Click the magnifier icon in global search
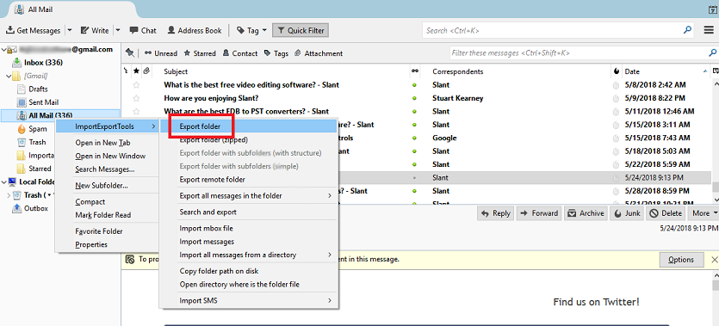 click(687, 30)
